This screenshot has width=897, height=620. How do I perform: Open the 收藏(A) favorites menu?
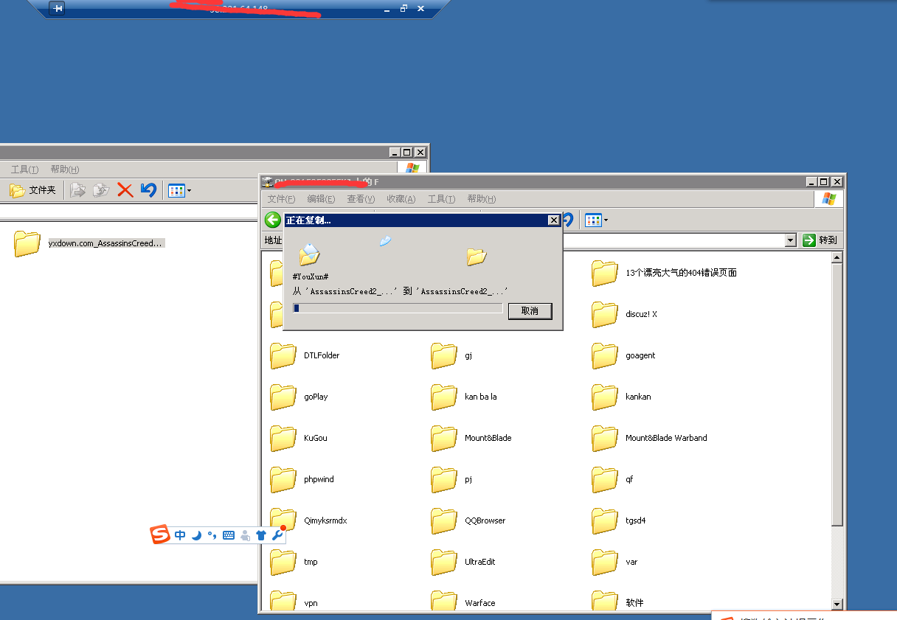[401, 199]
